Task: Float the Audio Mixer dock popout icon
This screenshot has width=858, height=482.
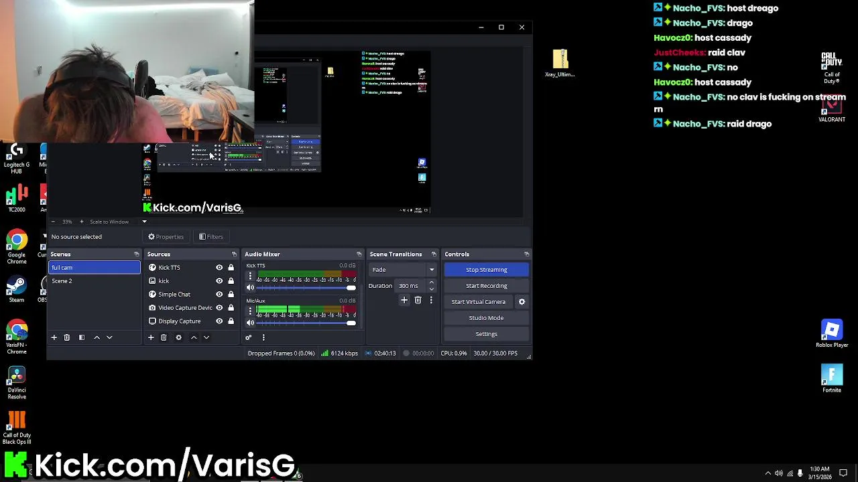Action: click(x=359, y=254)
